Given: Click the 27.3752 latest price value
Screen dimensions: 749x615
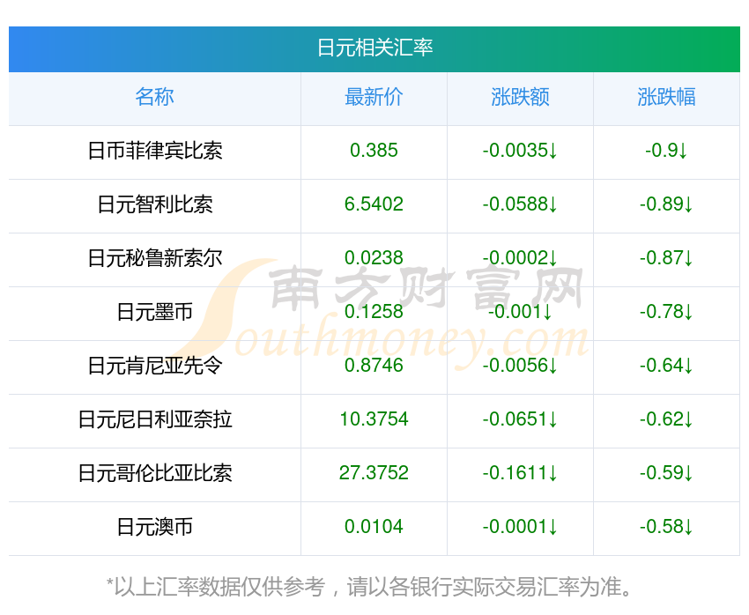Looking at the screenshot, I should (x=374, y=473).
